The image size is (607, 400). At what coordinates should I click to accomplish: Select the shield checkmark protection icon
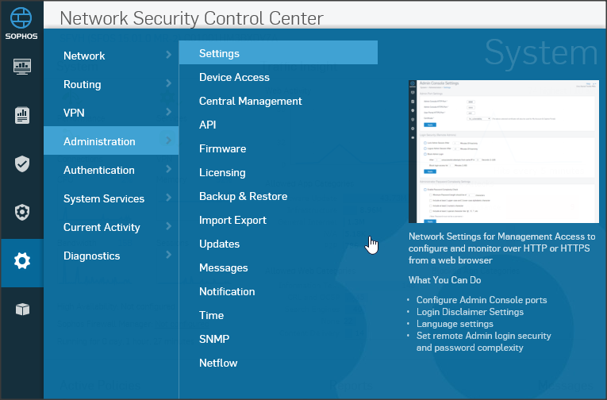[x=22, y=164]
